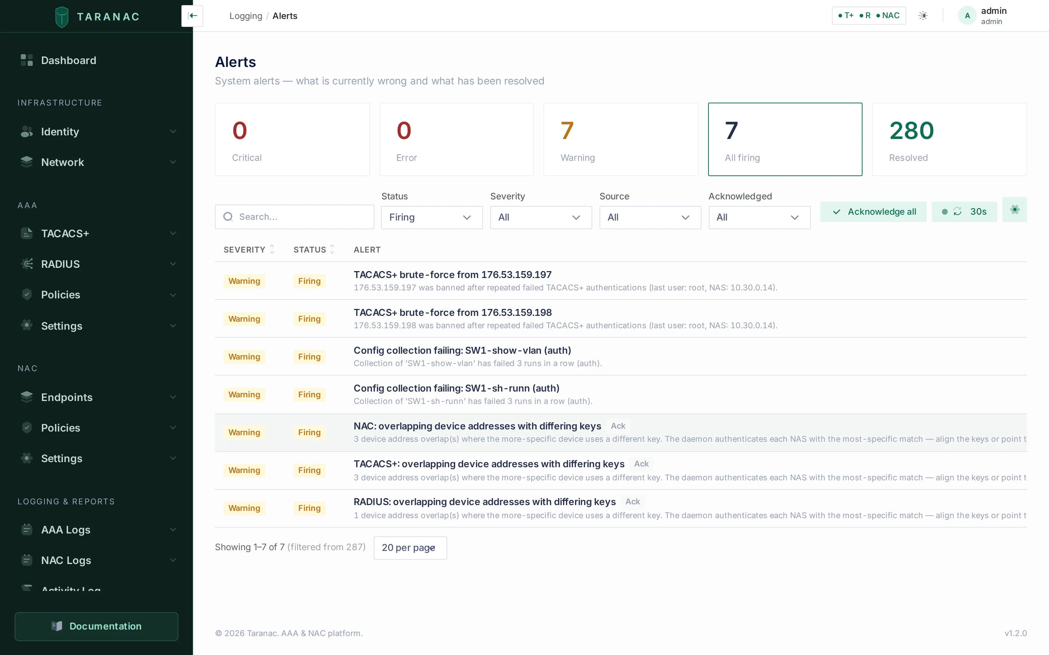Open the Source filter dropdown
The image size is (1049, 655).
(x=650, y=218)
